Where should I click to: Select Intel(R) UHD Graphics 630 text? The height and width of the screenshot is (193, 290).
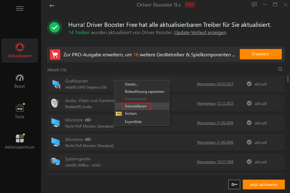86,87
